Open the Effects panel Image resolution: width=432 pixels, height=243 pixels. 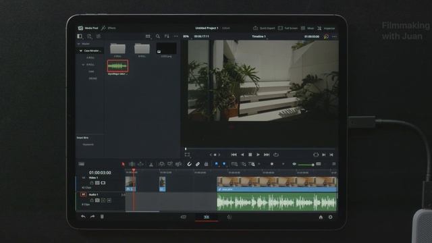click(109, 28)
